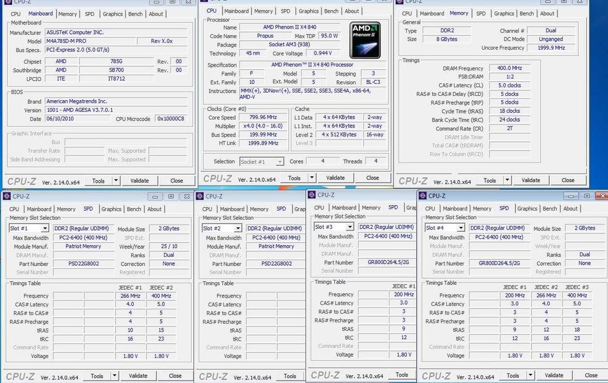Click the 25 / 10 week/year value
The height and width of the screenshot is (383, 608).
pyautogui.click(x=169, y=246)
